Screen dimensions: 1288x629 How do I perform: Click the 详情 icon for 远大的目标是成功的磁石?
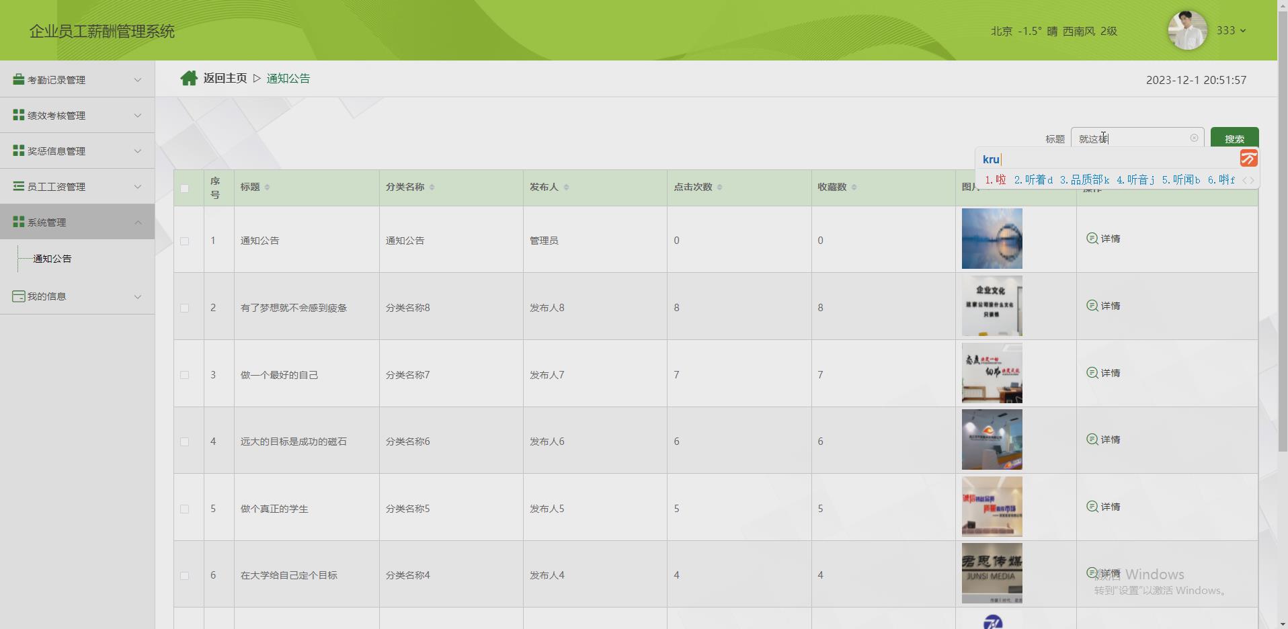[1092, 439]
